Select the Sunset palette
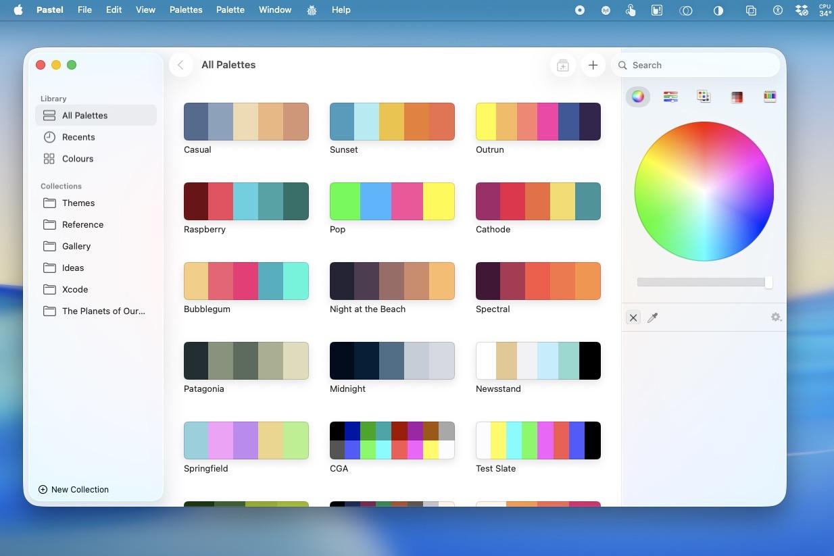Viewport: 834px width, 556px height. tap(392, 122)
